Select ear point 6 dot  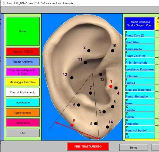[79, 105]
